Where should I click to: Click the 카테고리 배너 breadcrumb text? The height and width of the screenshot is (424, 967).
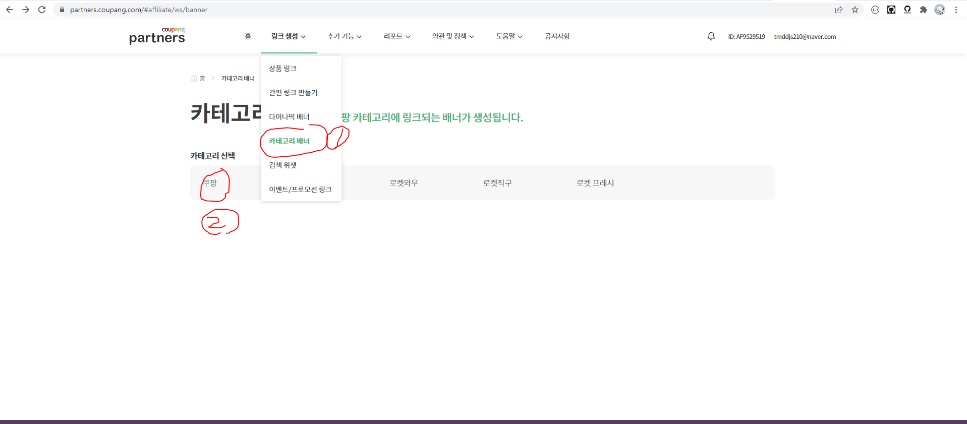pyautogui.click(x=238, y=78)
